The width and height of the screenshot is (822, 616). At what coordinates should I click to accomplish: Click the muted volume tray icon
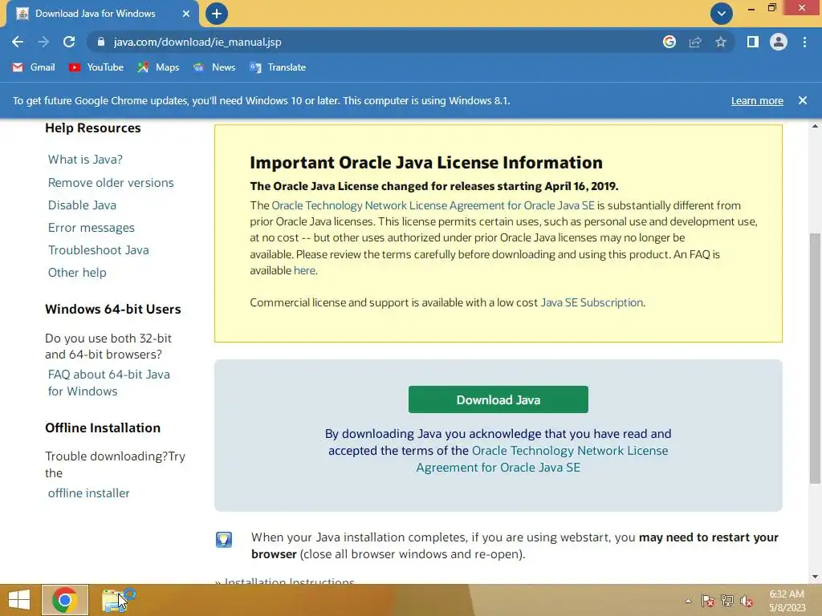coord(747,601)
